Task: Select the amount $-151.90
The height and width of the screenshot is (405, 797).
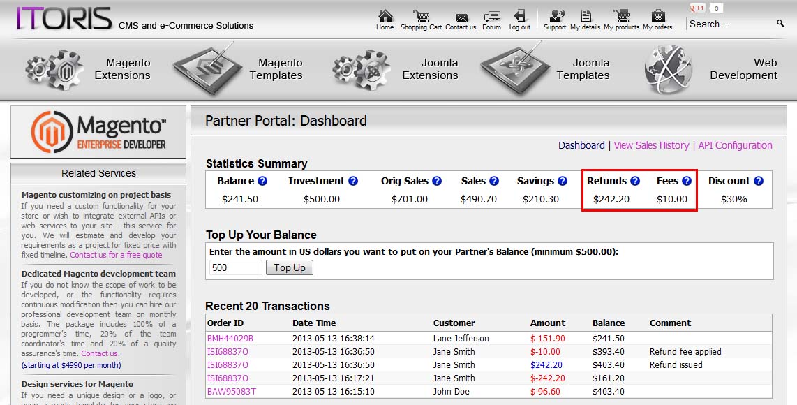Action: tap(547, 339)
